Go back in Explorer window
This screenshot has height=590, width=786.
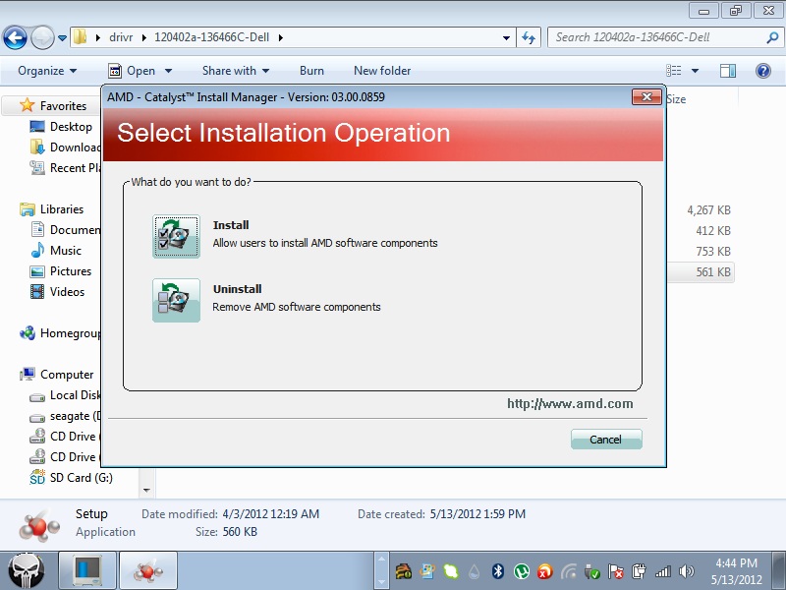click(15, 37)
